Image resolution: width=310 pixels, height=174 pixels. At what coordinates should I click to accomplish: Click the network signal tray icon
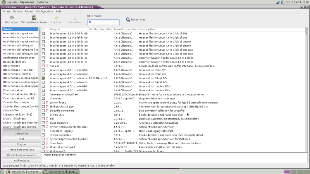pyautogui.click(x=278, y=2)
